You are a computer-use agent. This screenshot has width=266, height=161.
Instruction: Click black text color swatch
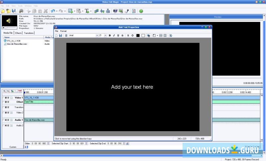point(138,35)
